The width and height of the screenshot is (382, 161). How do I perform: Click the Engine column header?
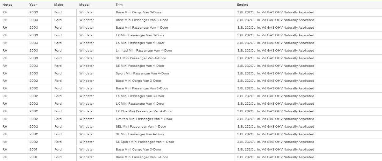point(308,5)
